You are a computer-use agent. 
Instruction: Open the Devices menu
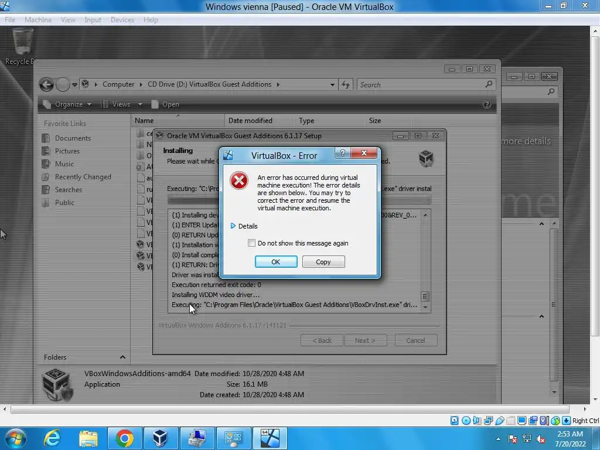(122, 20)
